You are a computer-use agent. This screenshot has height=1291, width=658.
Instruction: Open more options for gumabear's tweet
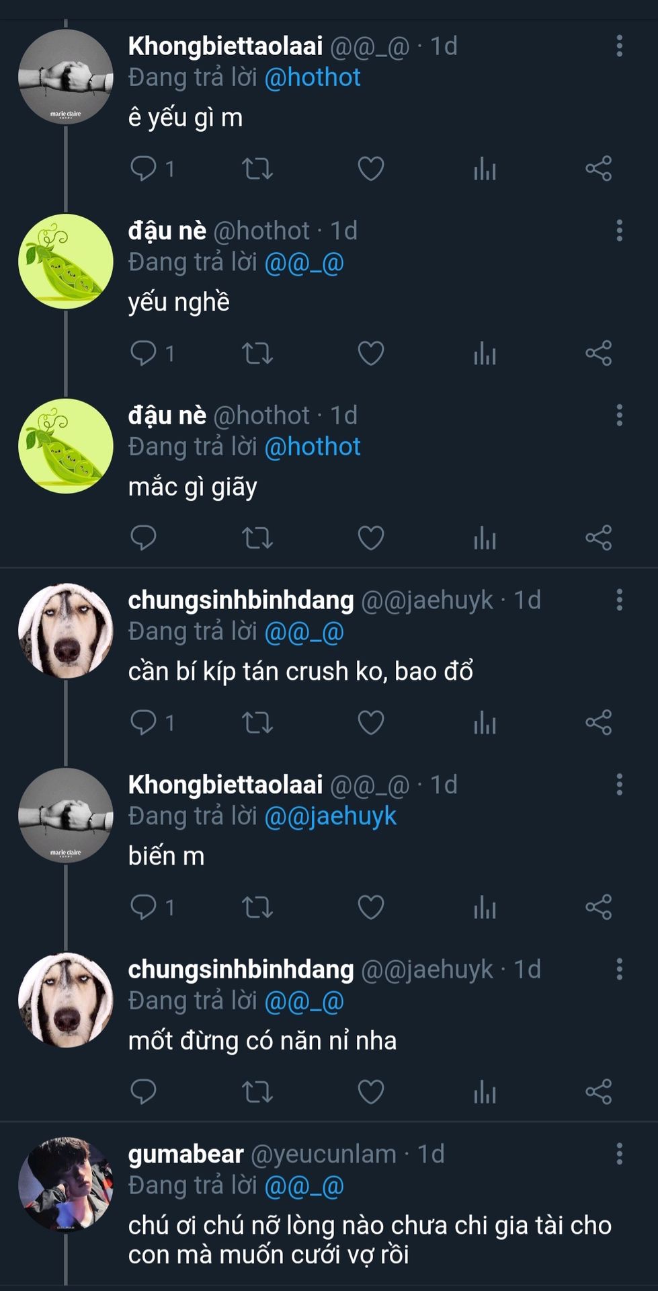click(x=619, y=1154)
